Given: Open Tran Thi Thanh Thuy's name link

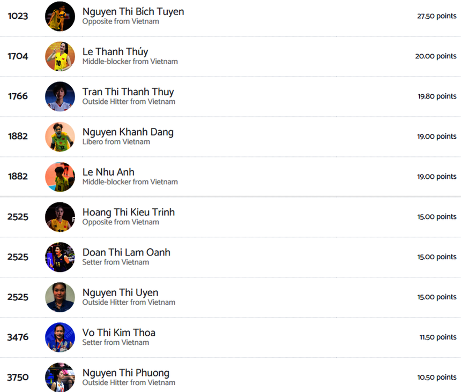Looking at the screenshot, I should [x=128, y=92].
